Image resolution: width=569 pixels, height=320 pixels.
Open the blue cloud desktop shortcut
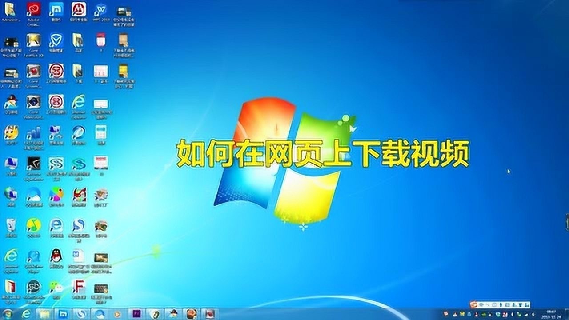click(x=33, y=196)
